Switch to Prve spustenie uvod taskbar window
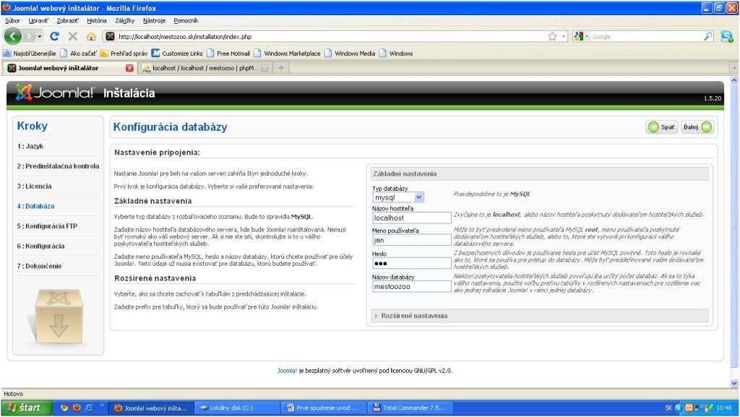Viewport: 740px width, 417px height. pyautogui.click(x=324, y=408)
